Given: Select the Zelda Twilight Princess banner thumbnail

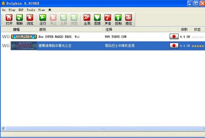Looking at the screenshot, I should [24, 46].
